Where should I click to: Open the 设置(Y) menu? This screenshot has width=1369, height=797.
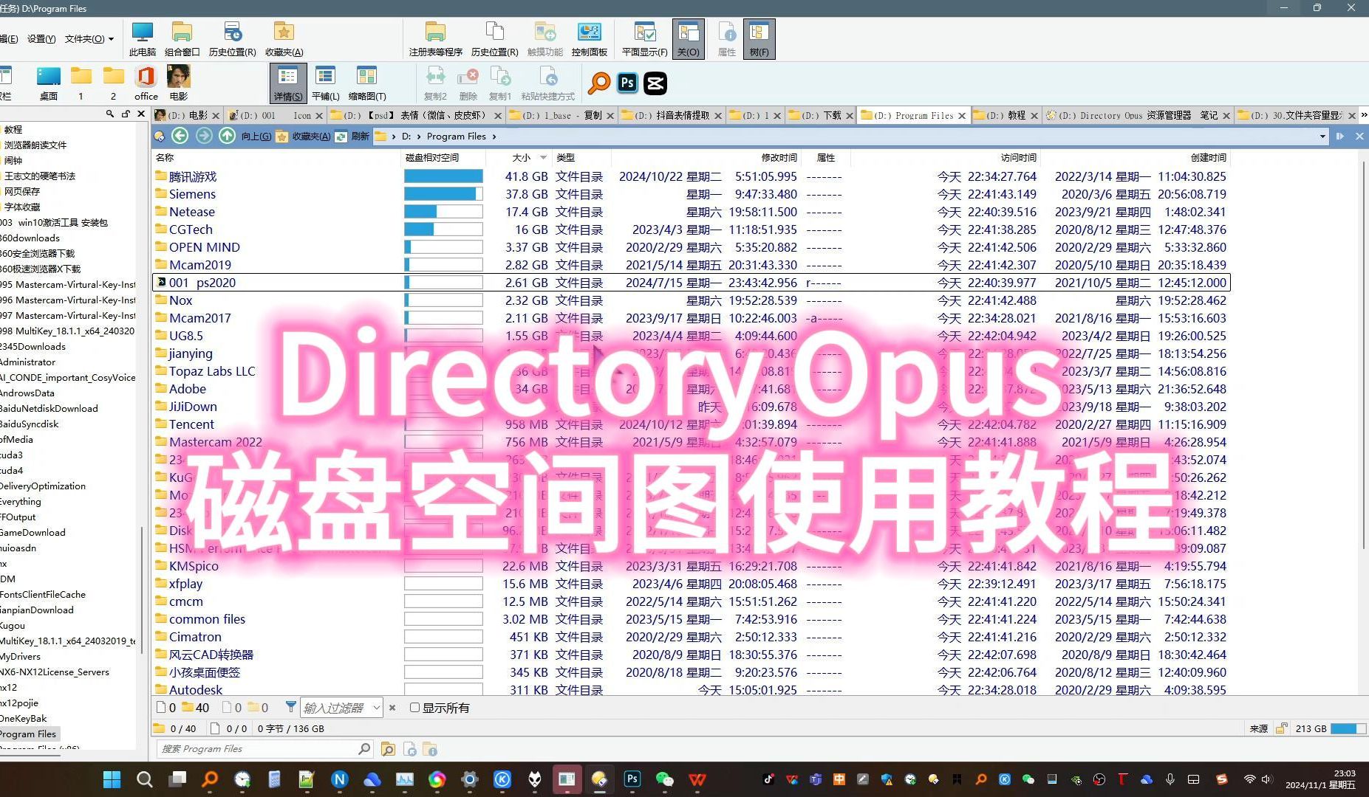[41, 38]
